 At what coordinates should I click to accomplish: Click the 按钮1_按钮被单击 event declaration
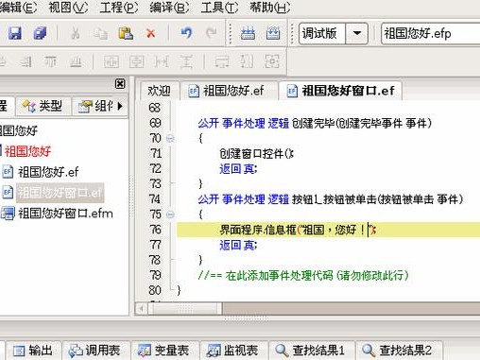pos(331,199)
